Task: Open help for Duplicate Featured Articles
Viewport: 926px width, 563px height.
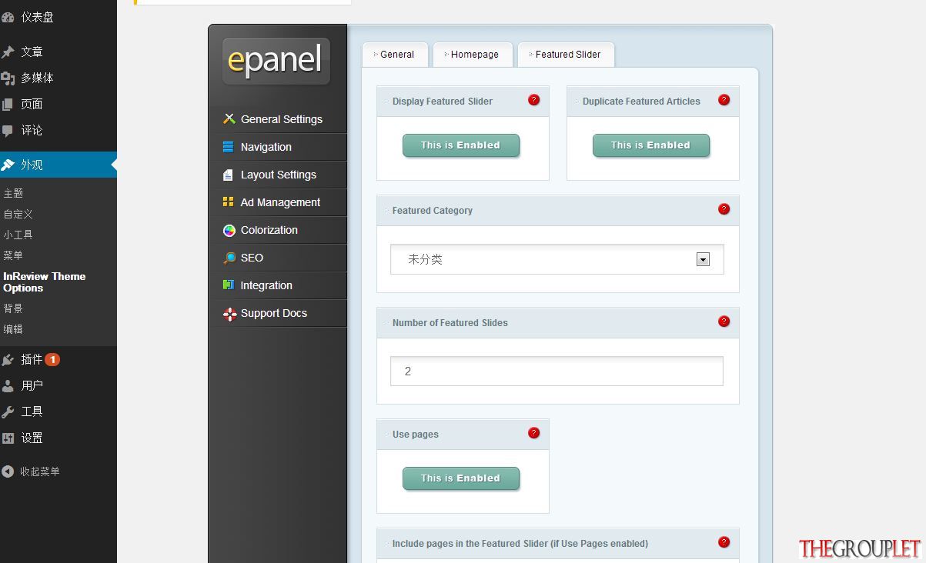Action: coord(724,100)
